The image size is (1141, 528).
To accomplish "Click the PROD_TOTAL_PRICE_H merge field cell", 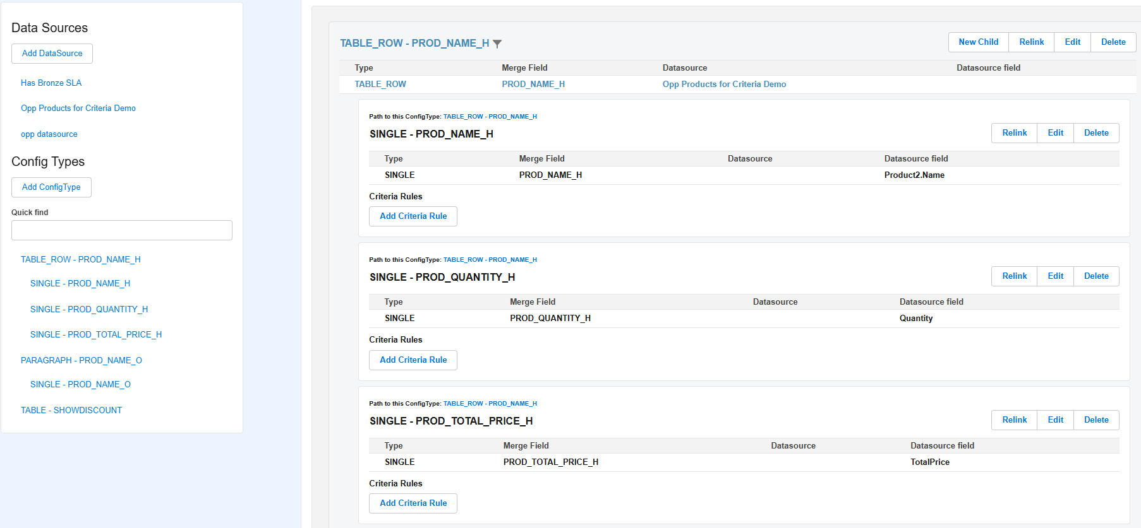I will (551, 462).
